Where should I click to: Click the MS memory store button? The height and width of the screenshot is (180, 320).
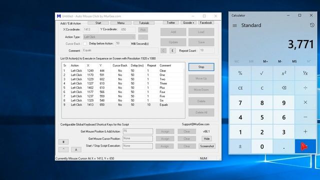tap(294, 61)
